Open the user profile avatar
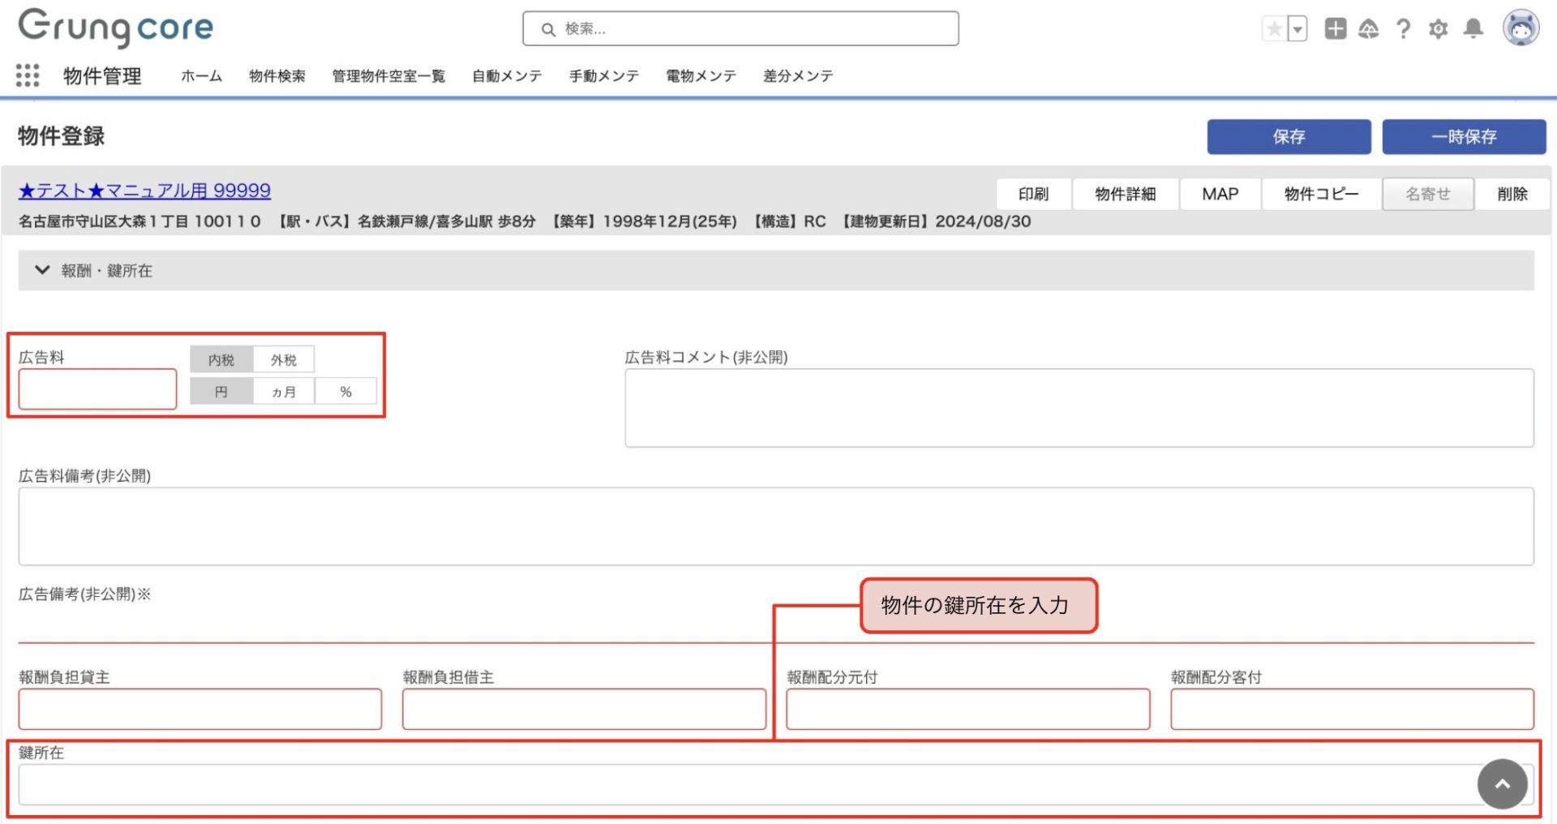This screenshot has width=1557, height=824. point(1521,28)
